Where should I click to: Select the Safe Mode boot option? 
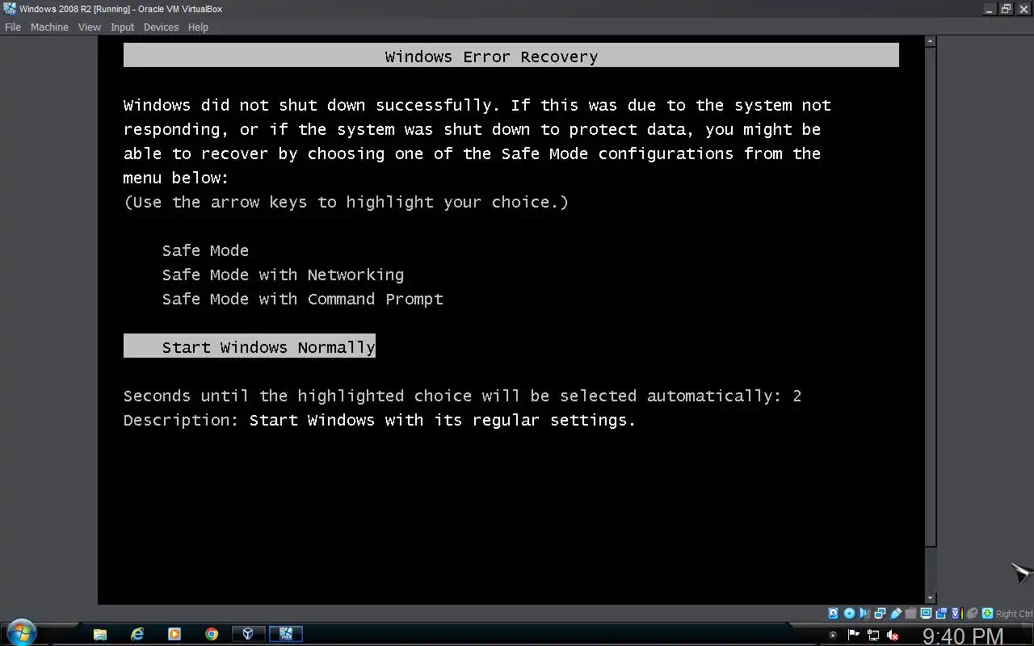[205, 250]
